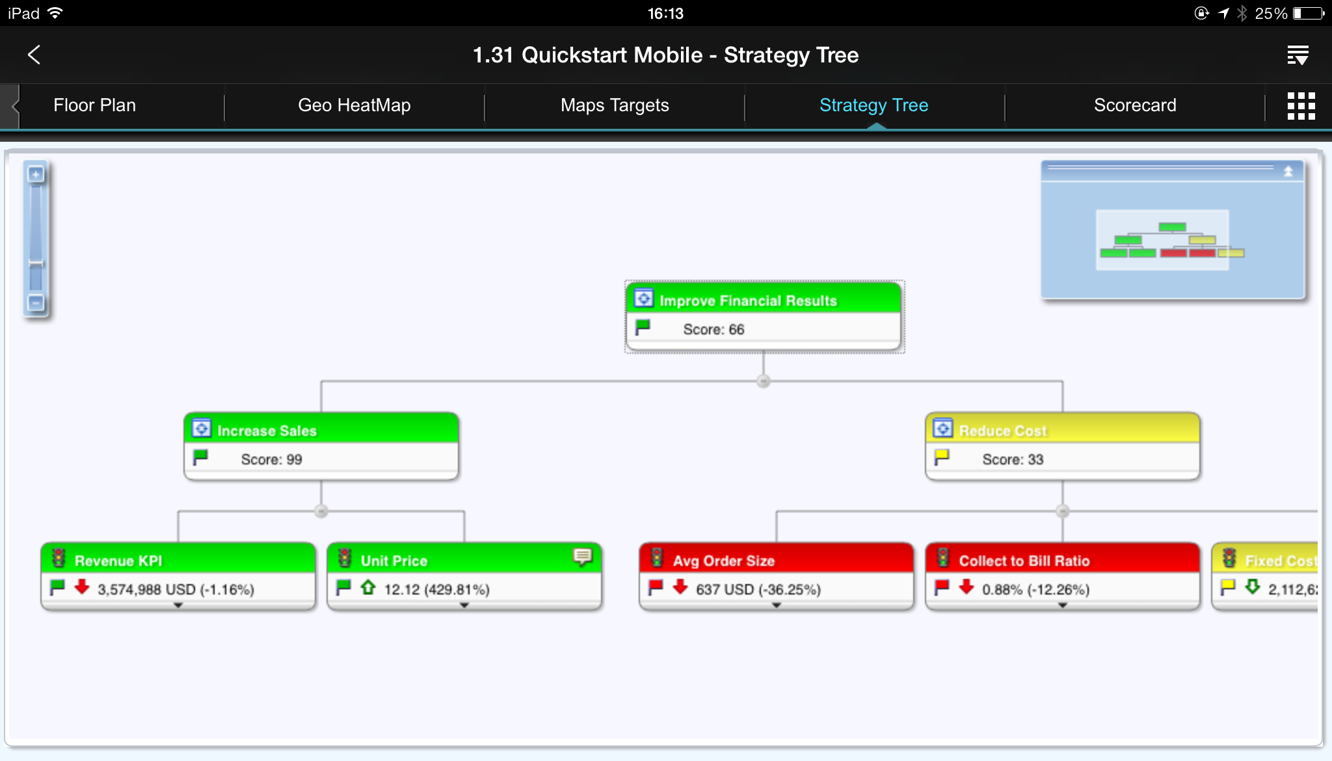The height and width of the screenshot is (761, 1332).
Task: Click the settings gear icon on Increase Sales
Action: pos(201,430)
